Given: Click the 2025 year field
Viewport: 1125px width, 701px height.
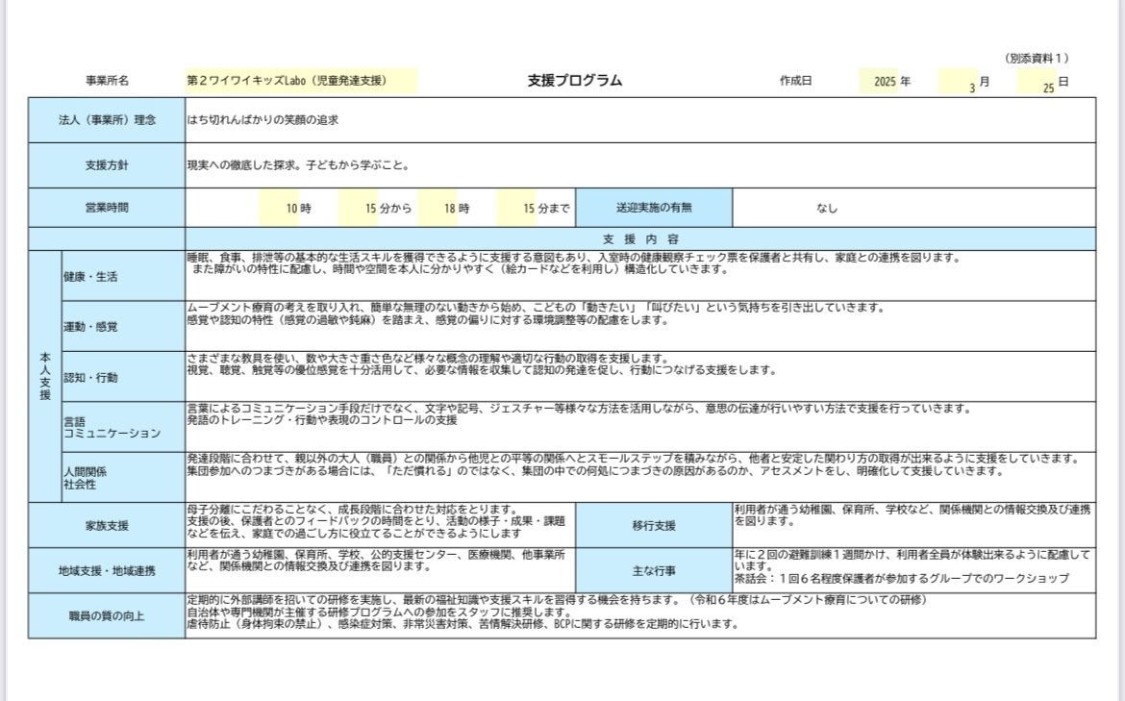Looking at the screenshot, I should (879, 81).
